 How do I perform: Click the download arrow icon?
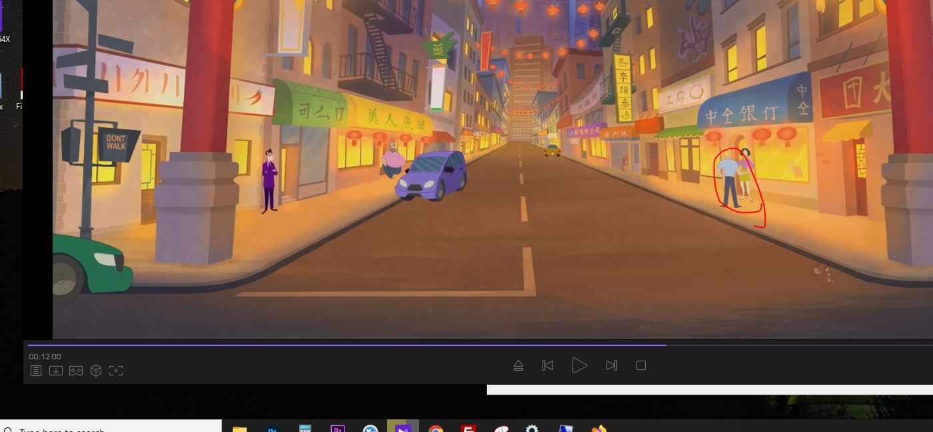(56, 371)
